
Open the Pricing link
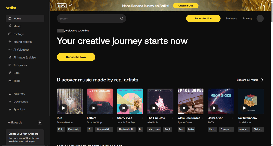(247, 18)
